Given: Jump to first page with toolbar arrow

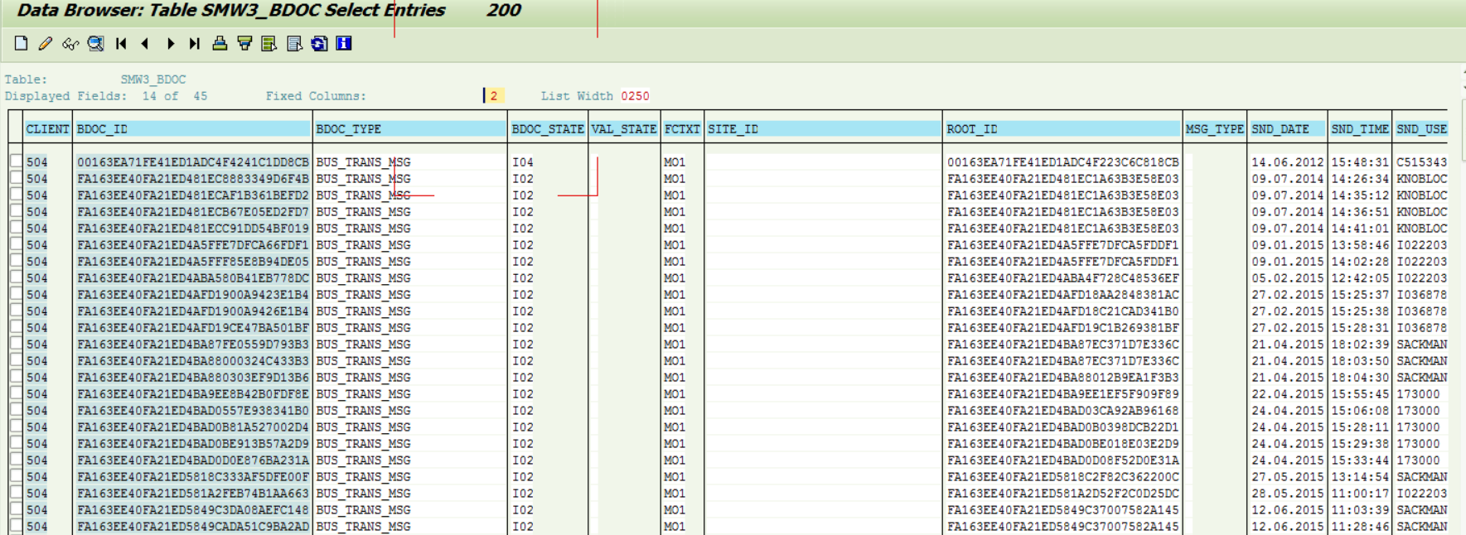Looking at the screenshot, I should 121,43.
